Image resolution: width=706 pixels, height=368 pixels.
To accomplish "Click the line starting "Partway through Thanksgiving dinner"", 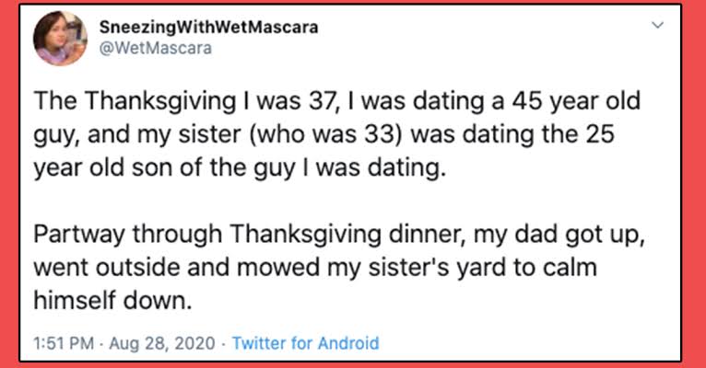I will pyautogui.click(x=338, y=234).
